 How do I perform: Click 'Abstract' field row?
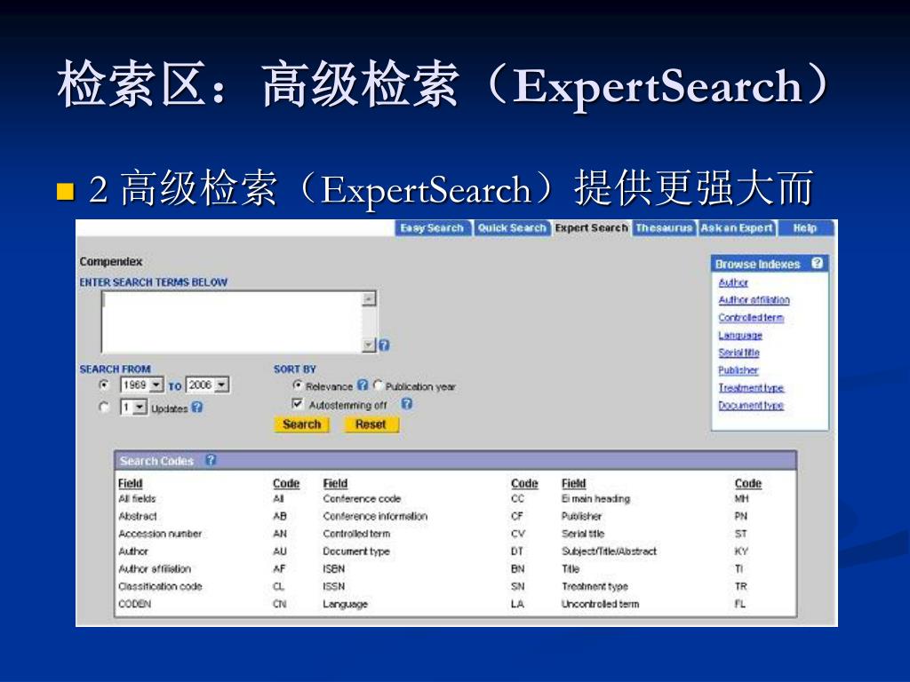[x=138, y=516]
